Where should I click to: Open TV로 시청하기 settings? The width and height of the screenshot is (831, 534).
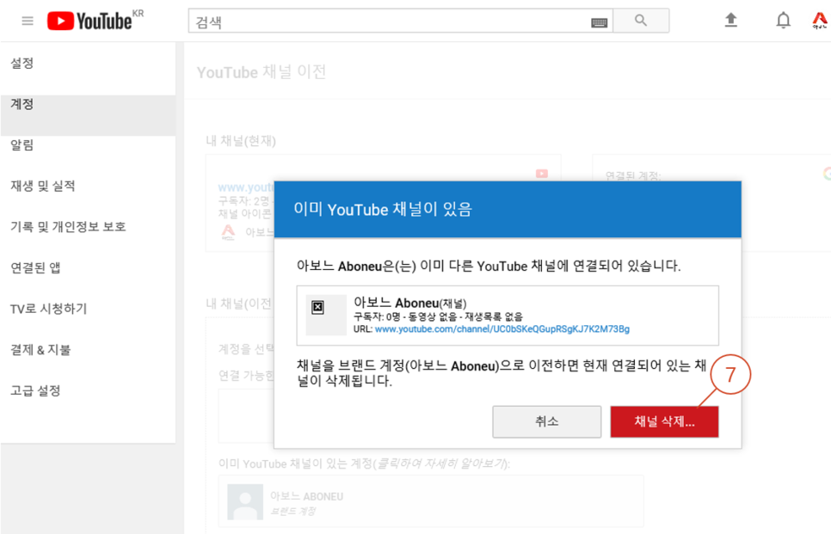point(49,309)
